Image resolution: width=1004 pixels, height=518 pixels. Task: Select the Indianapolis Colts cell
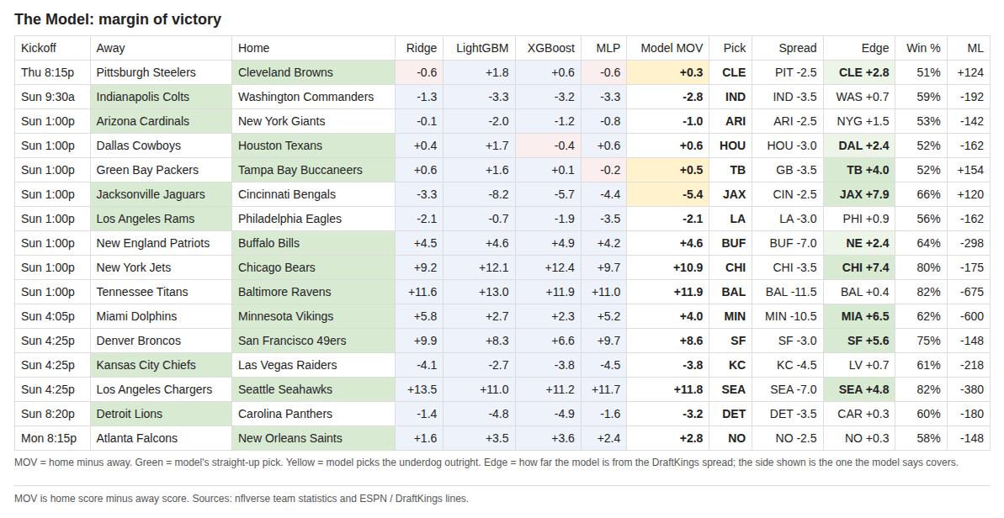pyautogui.click(x=161, y=97)
